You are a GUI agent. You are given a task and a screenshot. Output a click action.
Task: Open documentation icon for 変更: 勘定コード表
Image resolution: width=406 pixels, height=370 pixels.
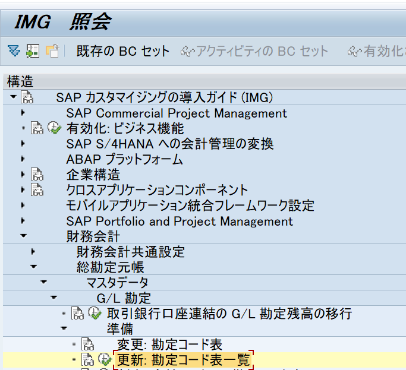tap(88, 344)
